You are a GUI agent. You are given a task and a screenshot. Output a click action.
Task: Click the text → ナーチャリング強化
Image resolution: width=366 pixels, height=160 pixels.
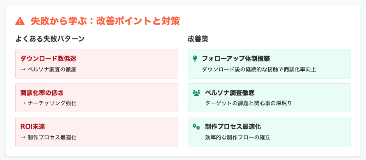coord(48,103)
